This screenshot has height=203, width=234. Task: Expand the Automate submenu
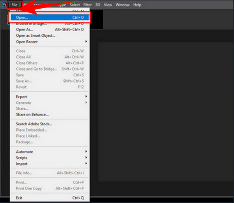point(50,151)
